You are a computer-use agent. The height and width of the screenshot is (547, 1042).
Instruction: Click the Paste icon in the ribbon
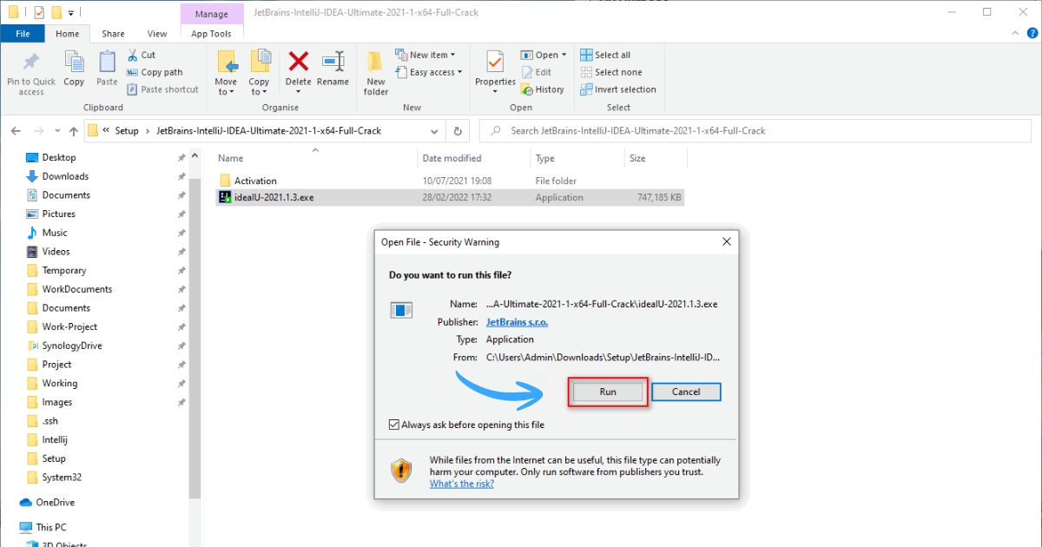(107, 62)
